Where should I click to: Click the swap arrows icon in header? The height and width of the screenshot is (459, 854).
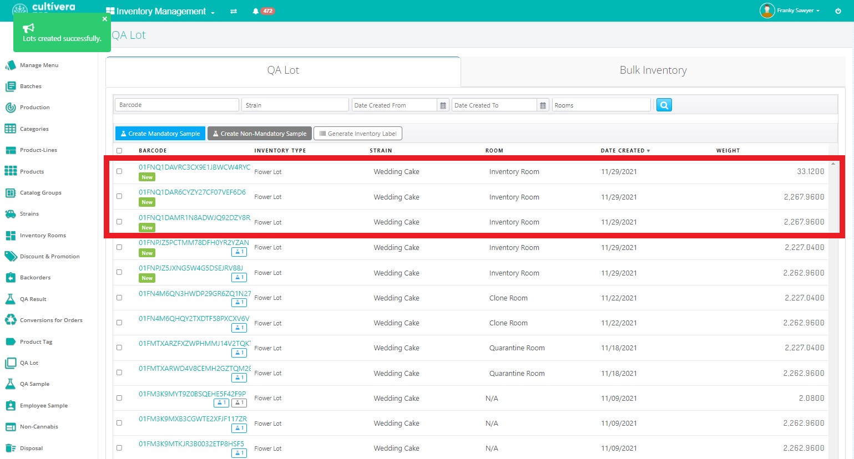(234, 11)
